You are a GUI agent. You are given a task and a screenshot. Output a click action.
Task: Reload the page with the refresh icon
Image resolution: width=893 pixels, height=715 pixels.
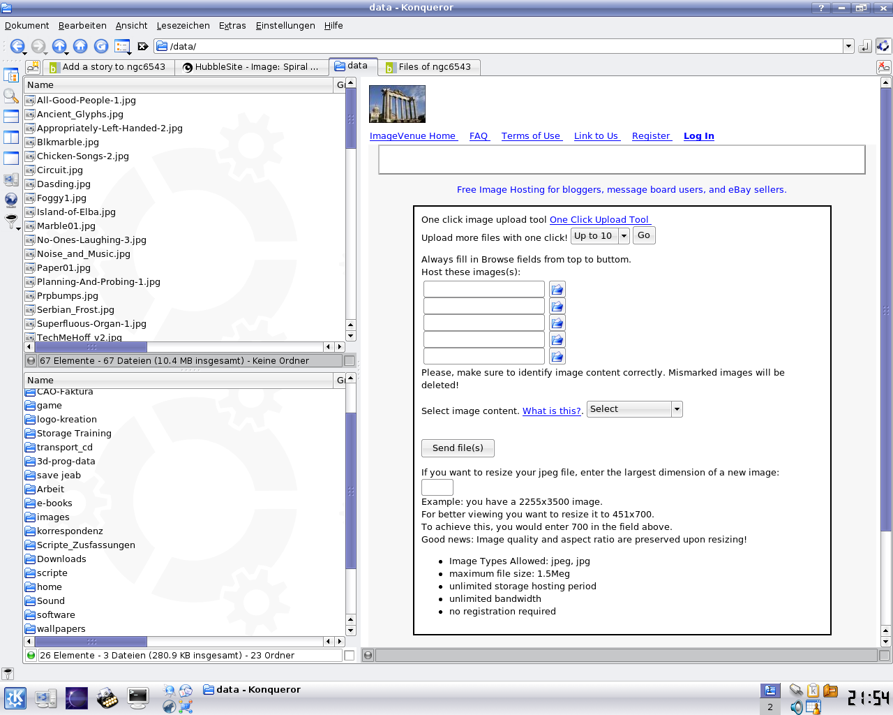coord(101,46)
